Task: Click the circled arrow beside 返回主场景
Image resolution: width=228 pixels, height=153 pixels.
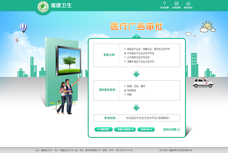Action: (179, 130)
